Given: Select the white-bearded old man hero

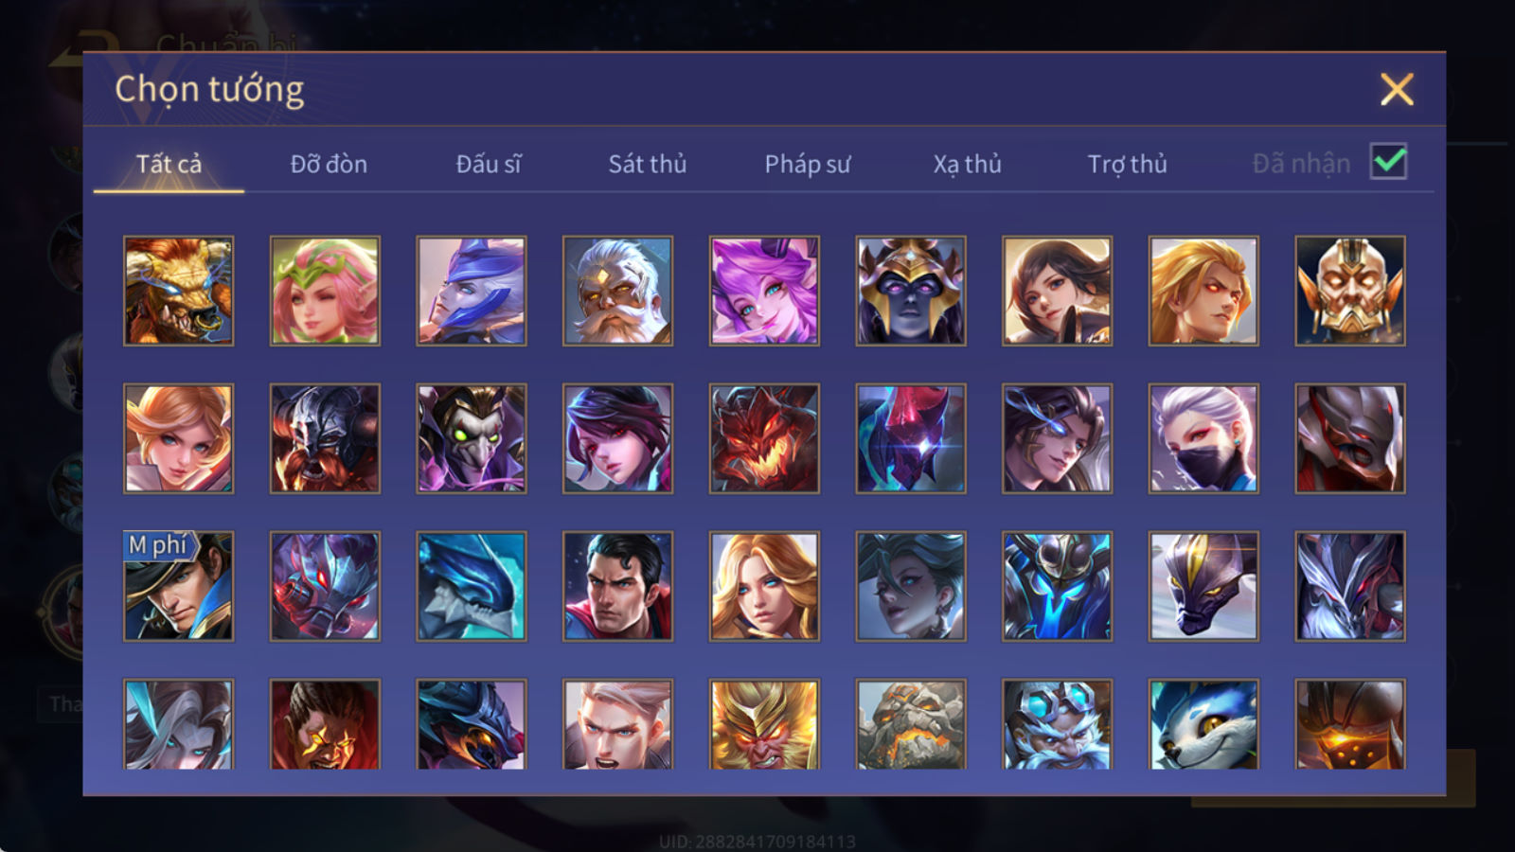Looking at the screenshot, I should click(x=617, y=291).
